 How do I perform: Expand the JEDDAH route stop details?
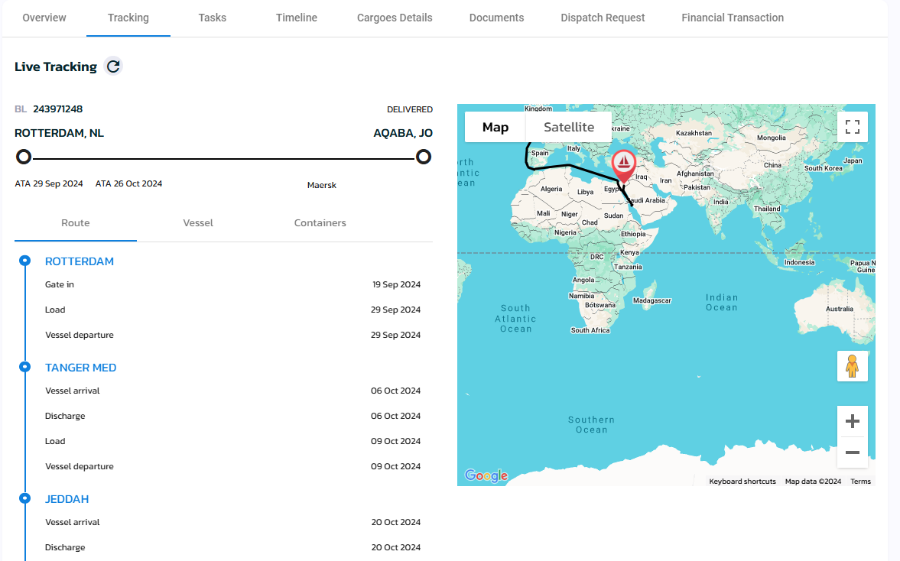click(67, 498)
